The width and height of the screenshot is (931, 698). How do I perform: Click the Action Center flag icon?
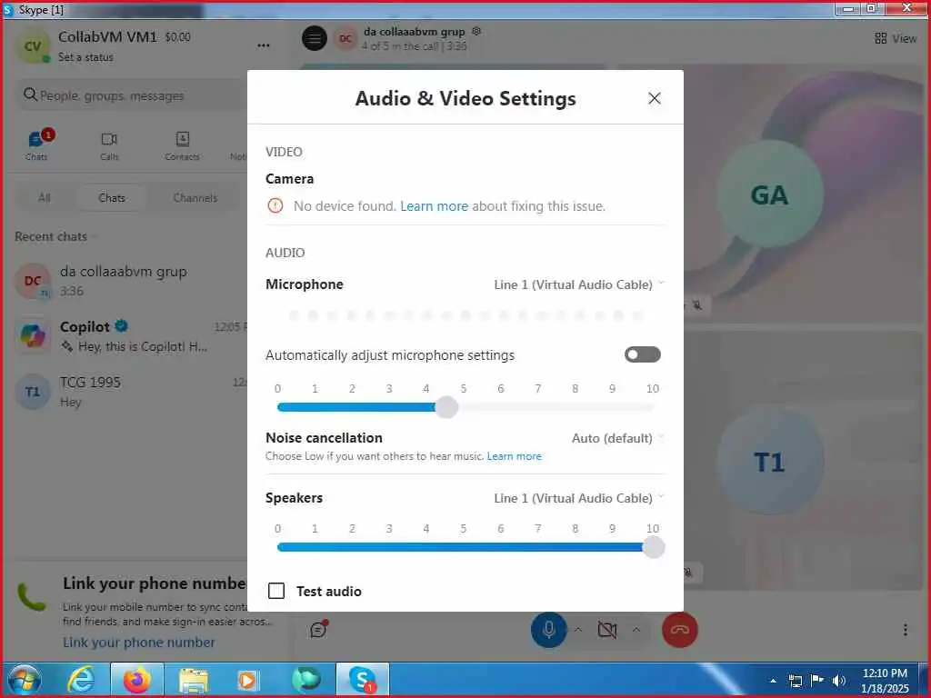tap(817, 681)
